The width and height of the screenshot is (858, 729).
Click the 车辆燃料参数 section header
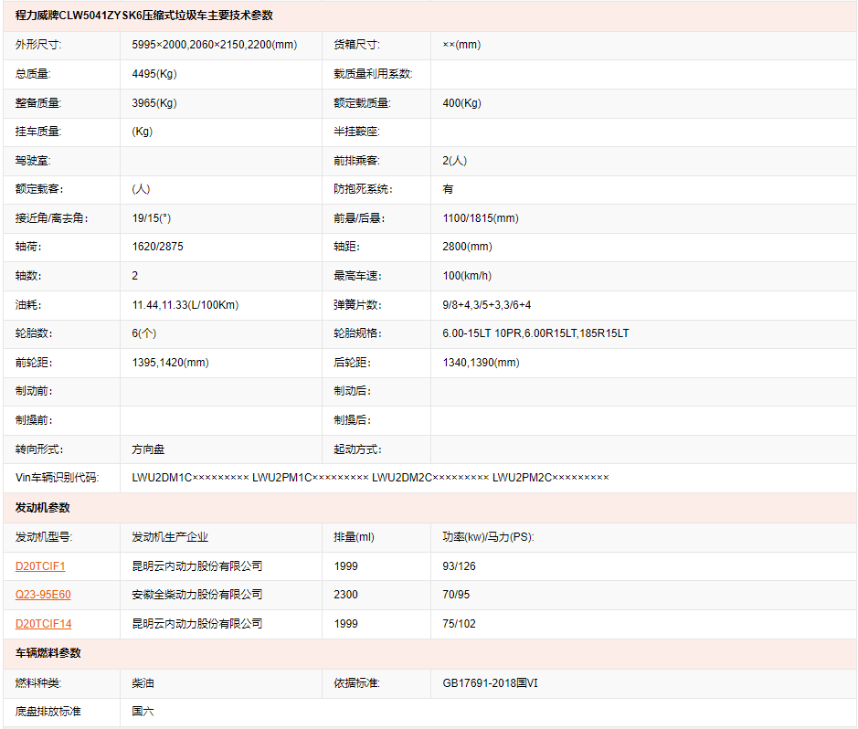point(48,653)
